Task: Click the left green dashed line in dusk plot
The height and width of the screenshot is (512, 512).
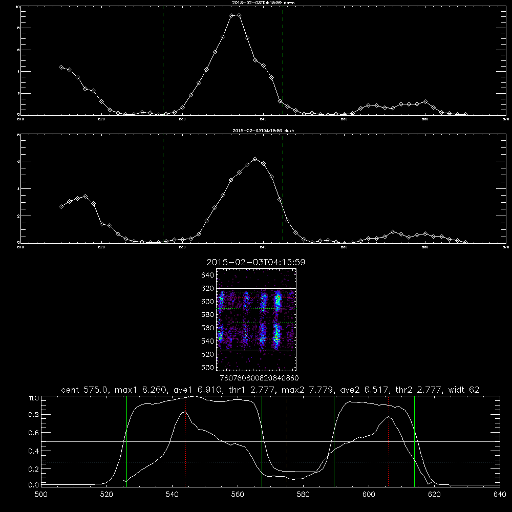Action: pyautogui.click(x=163, y=188)
